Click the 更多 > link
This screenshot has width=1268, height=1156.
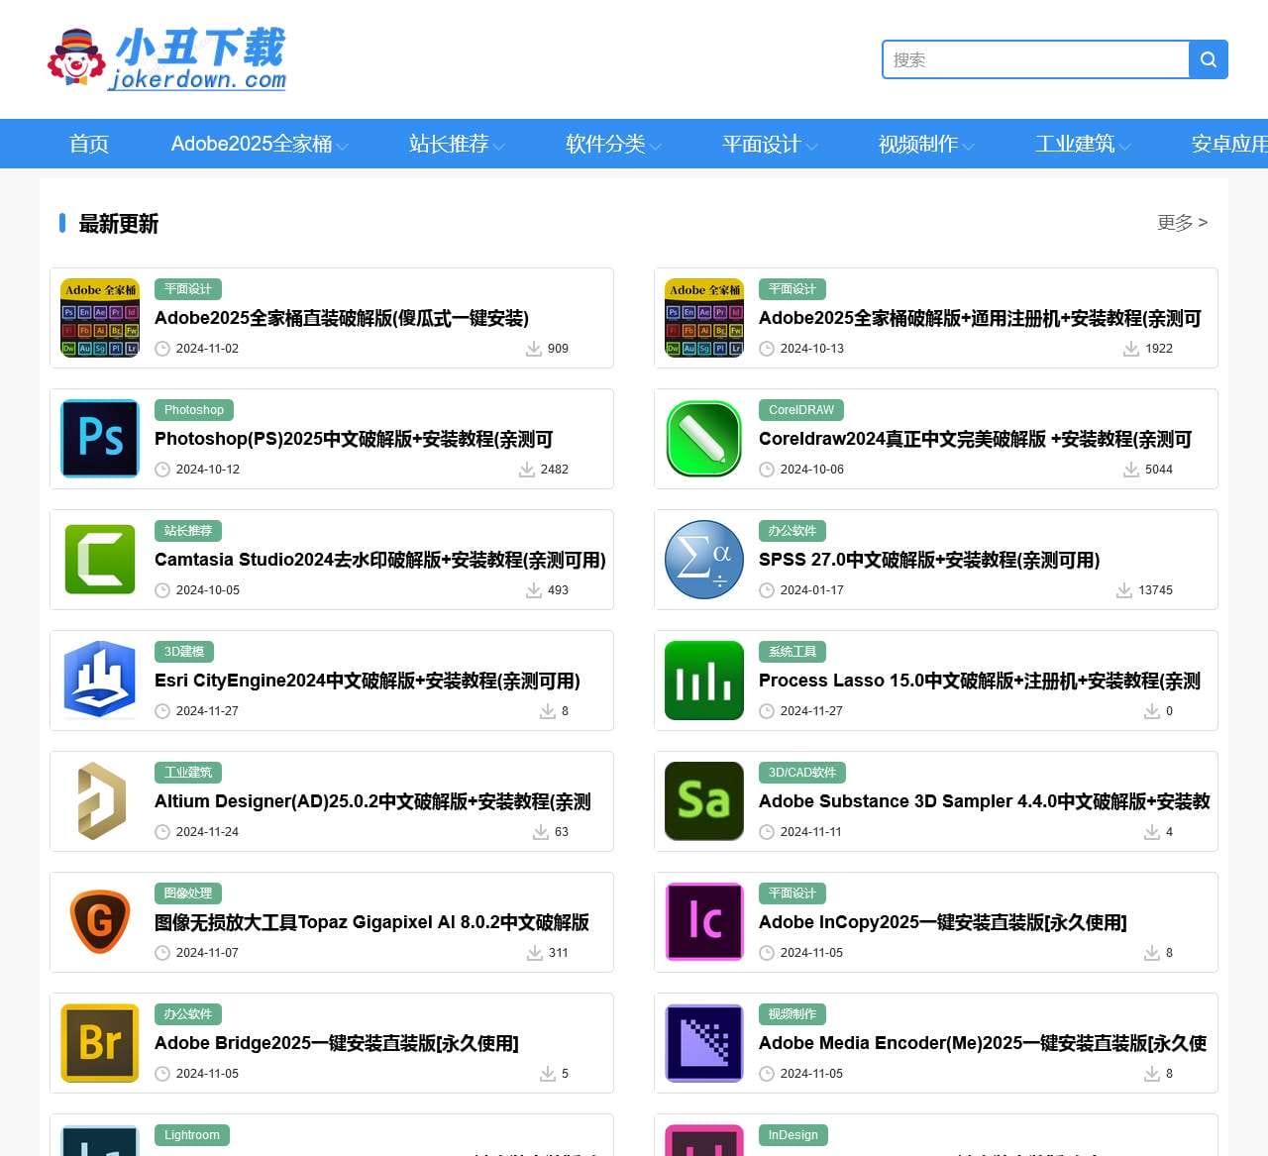pos(1182,223)
